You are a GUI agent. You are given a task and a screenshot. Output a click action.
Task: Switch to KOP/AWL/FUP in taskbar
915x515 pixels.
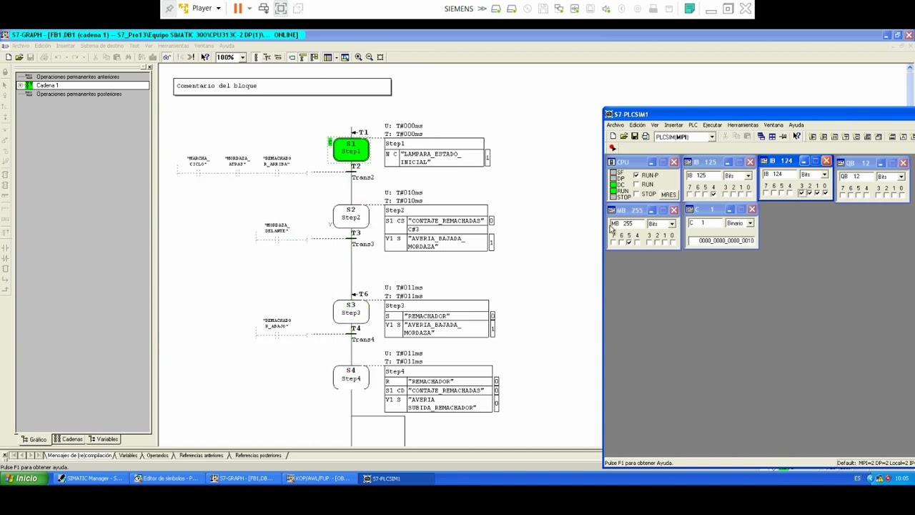tap(318, 479)
